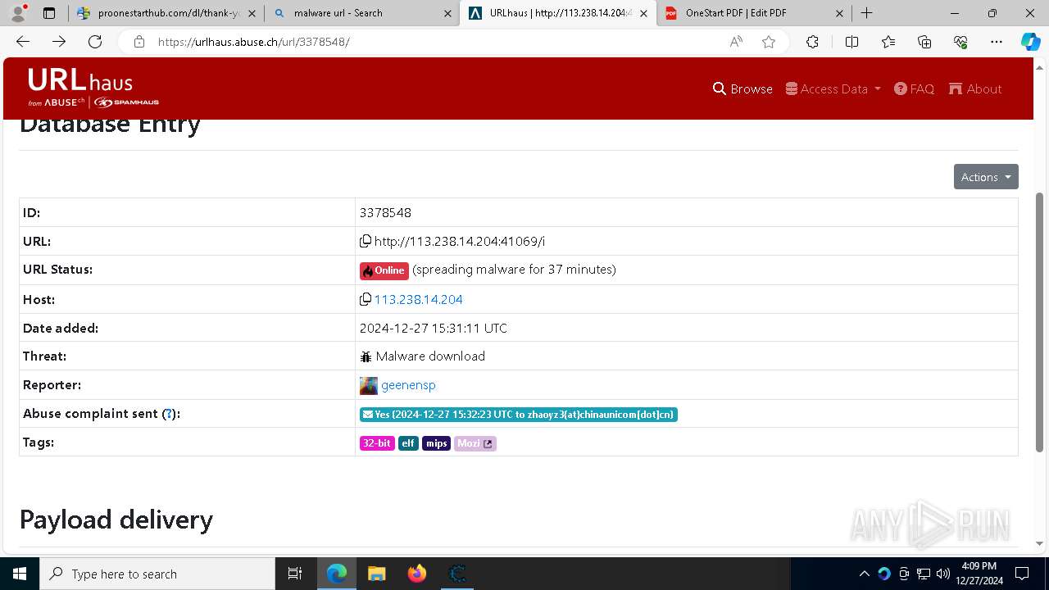Click the Payload delivery heading
The width and height of the screenshot is (1049, 590).
tap(116, 520)
